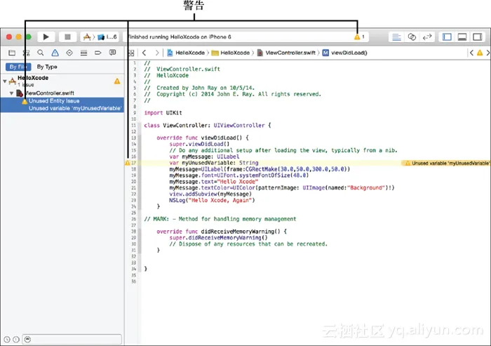This screenshot has height=346, width=491.
Task: Open the Project navigator
Action: [12, 53]
